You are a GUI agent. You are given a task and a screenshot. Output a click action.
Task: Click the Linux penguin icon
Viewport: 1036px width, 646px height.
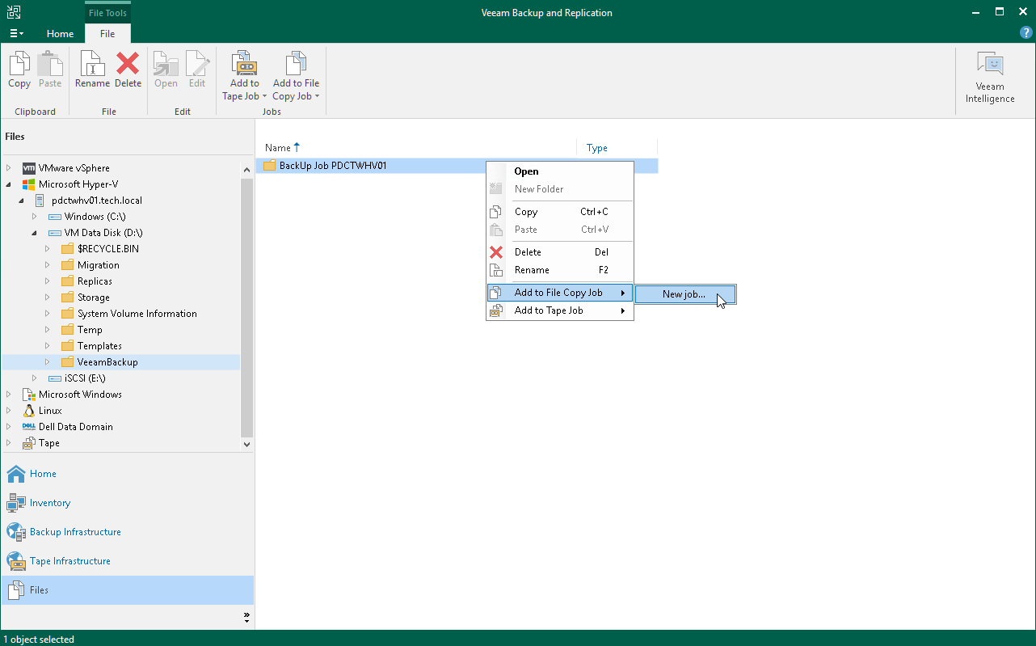pos(28,411)
